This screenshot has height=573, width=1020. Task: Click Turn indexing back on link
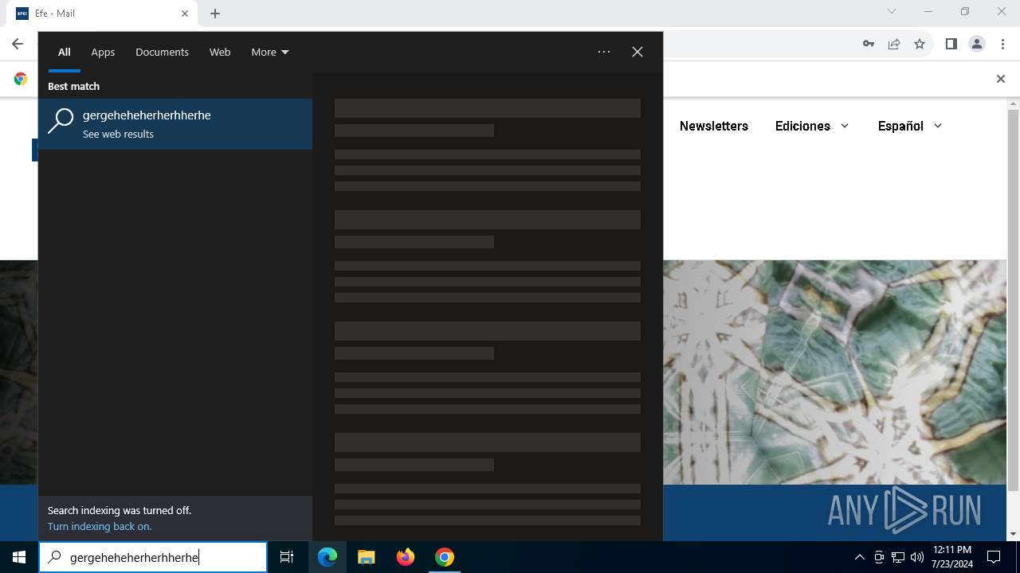coord(100,526)
